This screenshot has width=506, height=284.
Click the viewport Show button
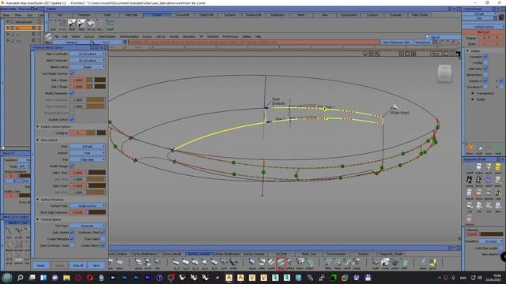pos(436,54)
